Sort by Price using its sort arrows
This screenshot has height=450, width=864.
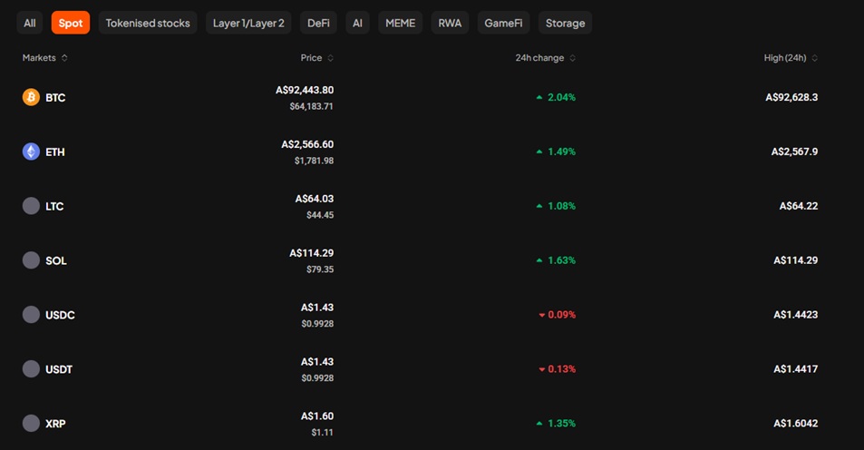(330, 58)
